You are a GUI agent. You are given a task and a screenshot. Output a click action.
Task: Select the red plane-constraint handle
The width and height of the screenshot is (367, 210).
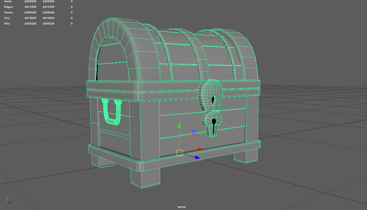(x=192, y=137)
